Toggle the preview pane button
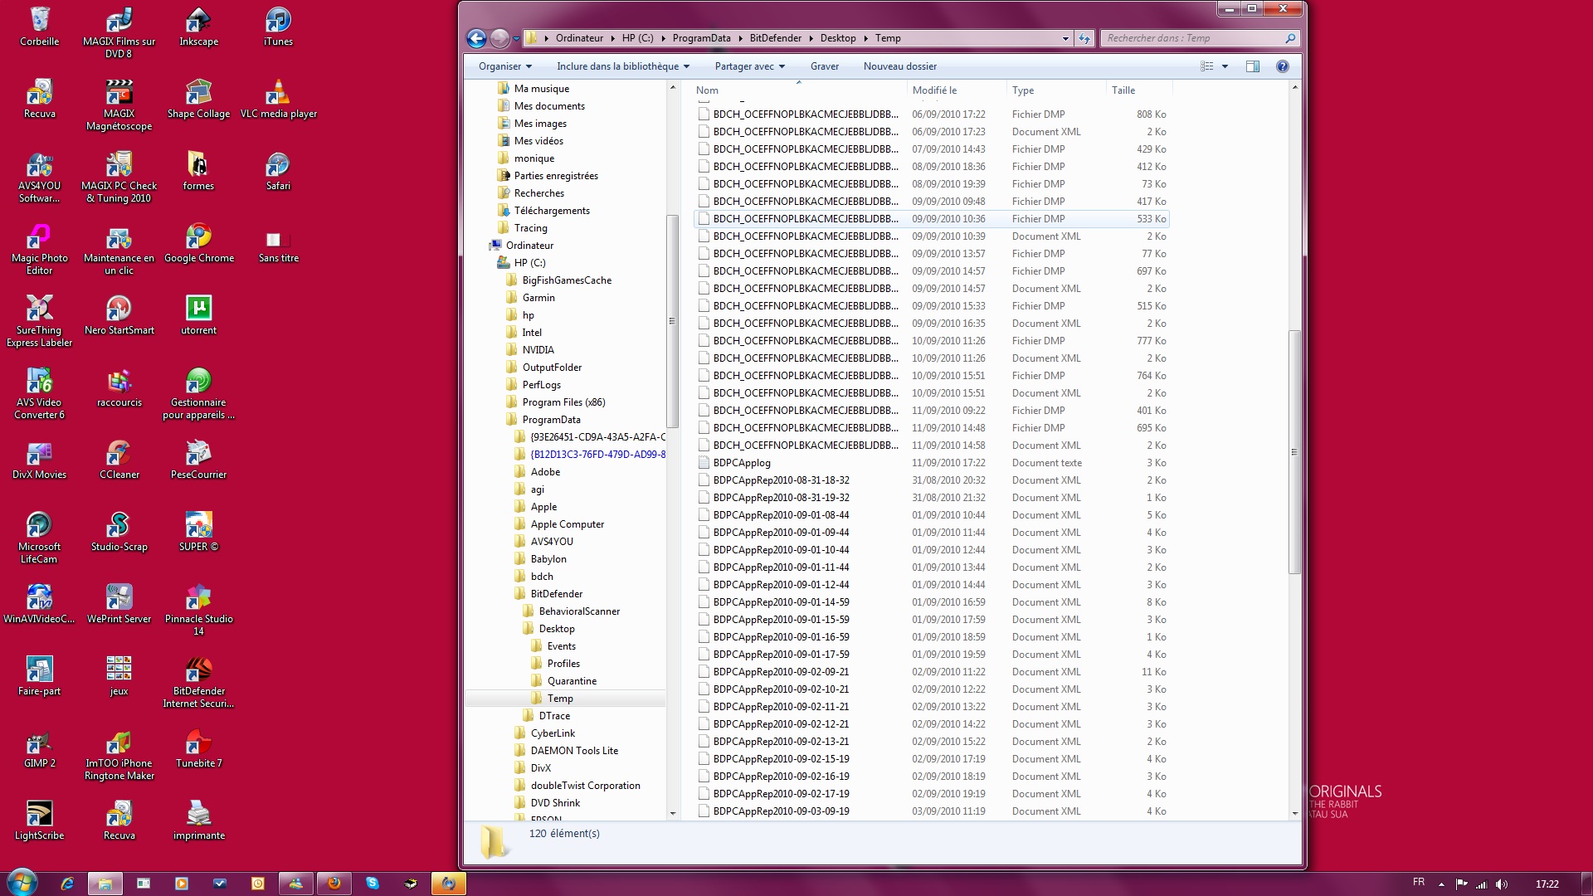This screenshot has width=1593, height=896. pyautogui.click(x=1252, y=66)
